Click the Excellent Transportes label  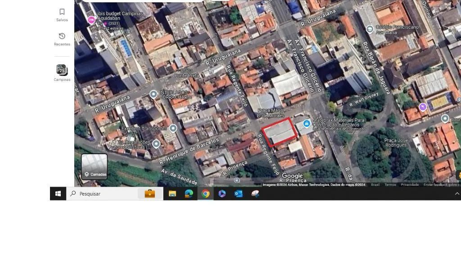(144, 129)
